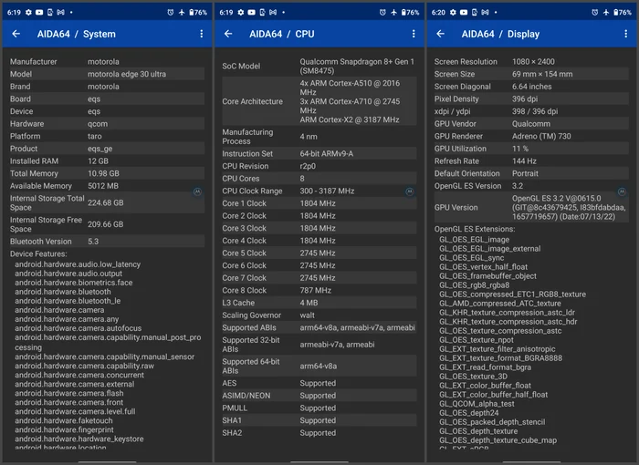Tap the GL_QCOM_alpha_test extension entry
Viewport: 639px width, 465px height.
tap(477, 404)
